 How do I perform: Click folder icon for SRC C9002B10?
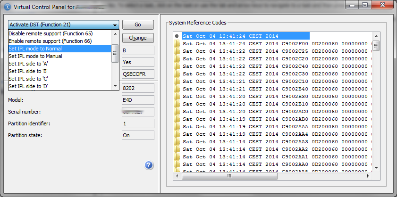177,104
